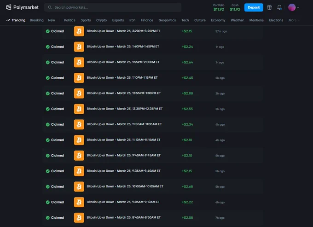Click green Claimed check for 12:55PM-1:00PM row
The height and width of the screenshot is (227, 313).
[x=48, y=93]
